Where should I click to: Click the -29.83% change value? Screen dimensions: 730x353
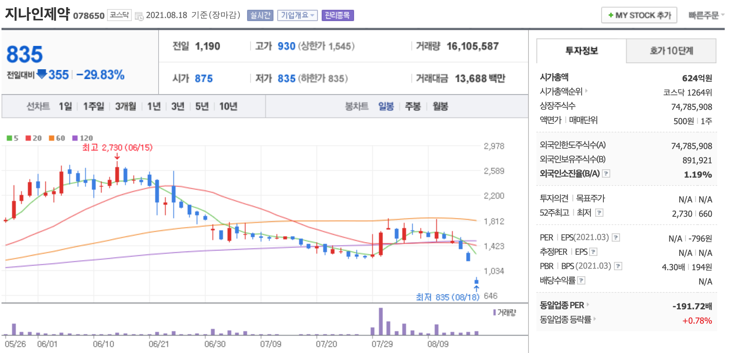pyautogui.click(x=100, y=75)
